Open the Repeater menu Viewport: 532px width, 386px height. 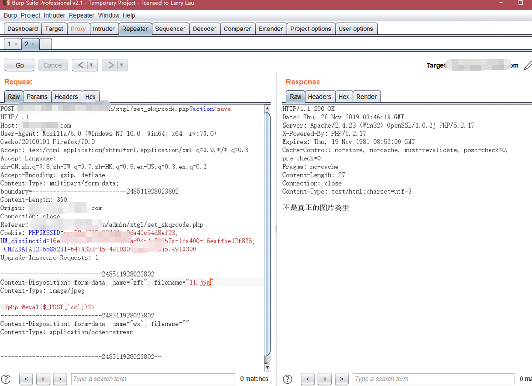(82, 15)
